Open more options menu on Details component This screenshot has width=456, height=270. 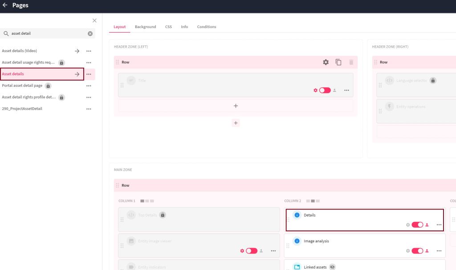pos(439,225)
